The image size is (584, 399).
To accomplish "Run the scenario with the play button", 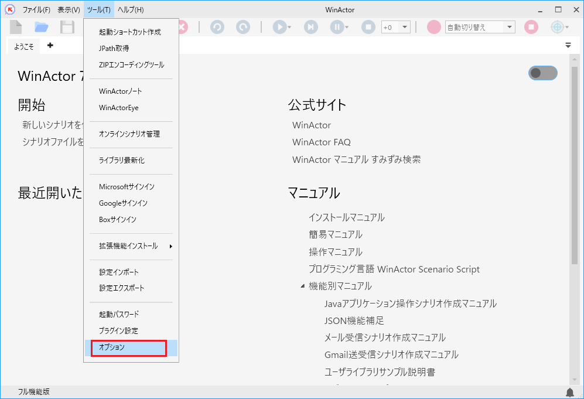I will pyautogui.click(x=279, y=27).
